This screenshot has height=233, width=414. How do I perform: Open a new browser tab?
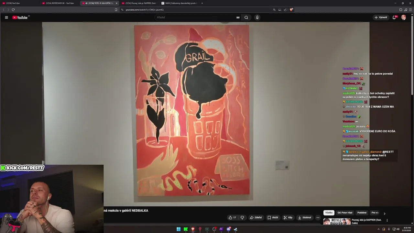[202, 3]
